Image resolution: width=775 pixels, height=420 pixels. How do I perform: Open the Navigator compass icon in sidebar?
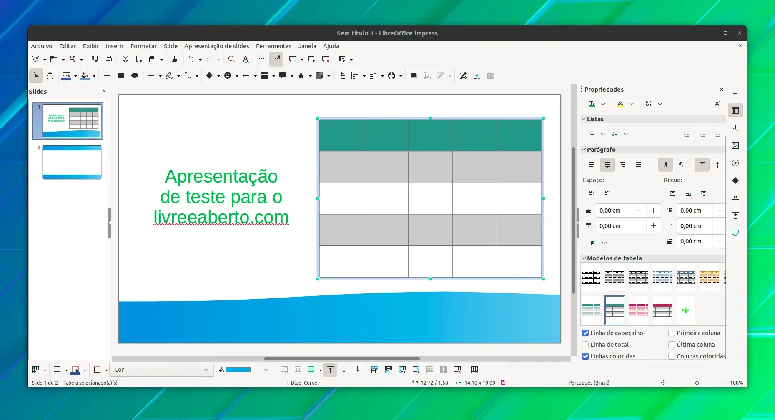(x=735, y=163)
